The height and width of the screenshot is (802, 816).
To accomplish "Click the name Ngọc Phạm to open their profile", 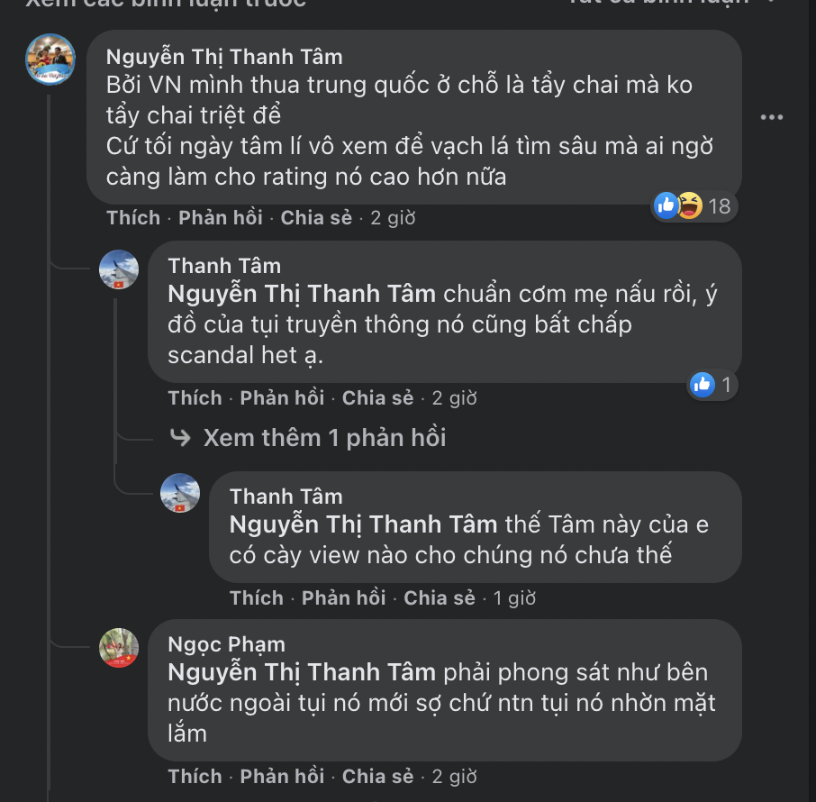I will click(x=225, y=644).
